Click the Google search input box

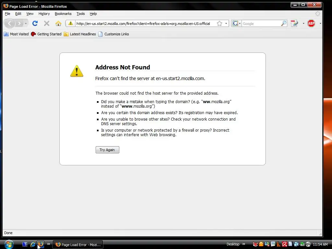tap(261, 23)
